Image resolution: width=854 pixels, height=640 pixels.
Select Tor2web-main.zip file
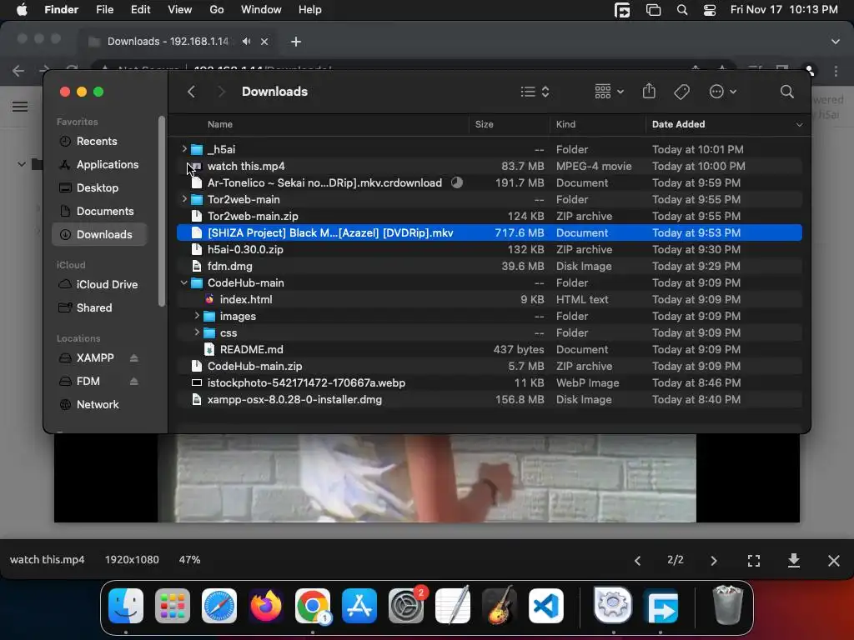tap(489, 216)
